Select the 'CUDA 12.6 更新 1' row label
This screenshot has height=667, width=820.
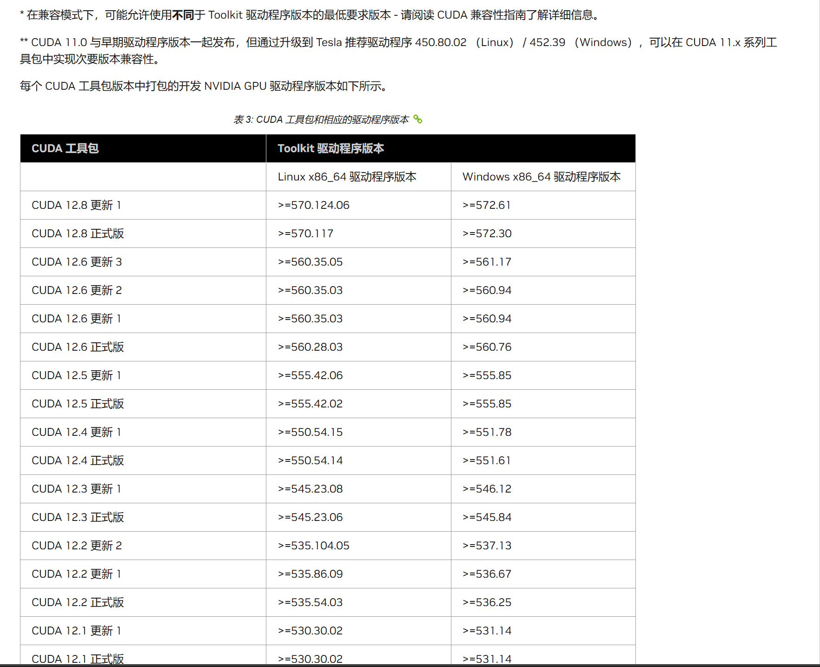pyautogui.click(x=77, y=319)
